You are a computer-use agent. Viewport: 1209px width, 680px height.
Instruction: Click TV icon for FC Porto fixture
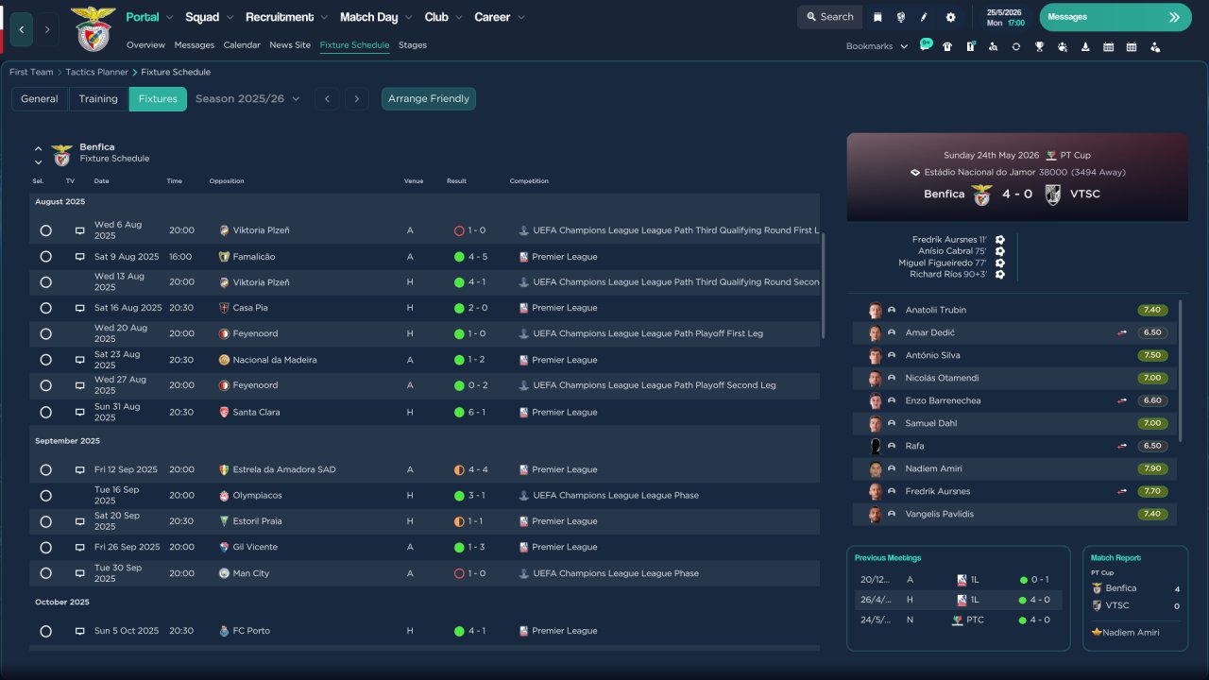[80, 631]
